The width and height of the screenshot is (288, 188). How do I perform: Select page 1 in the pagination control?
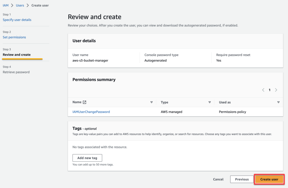click(x=269, y=90)
